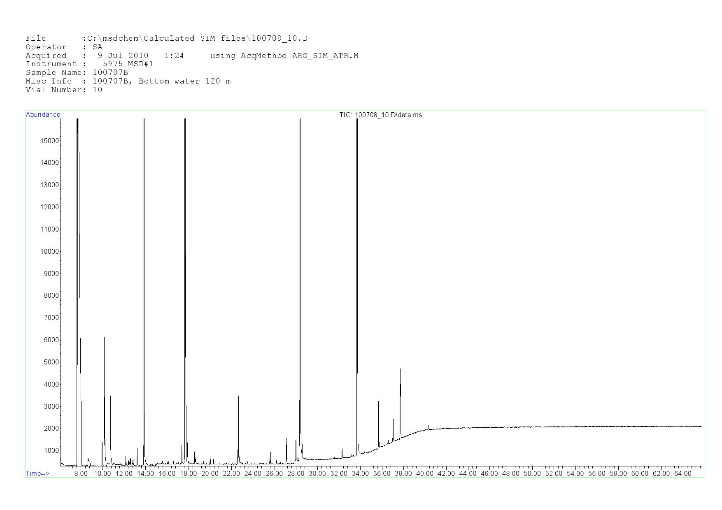Click the Vial Number 10 line
Viewport: 722px width, 510px height.
(64, 90)
